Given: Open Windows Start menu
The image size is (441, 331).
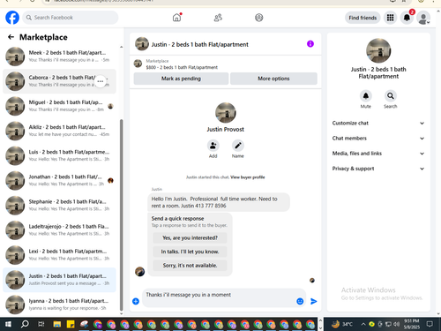Looking at the screenshot, I should [8, 324].
